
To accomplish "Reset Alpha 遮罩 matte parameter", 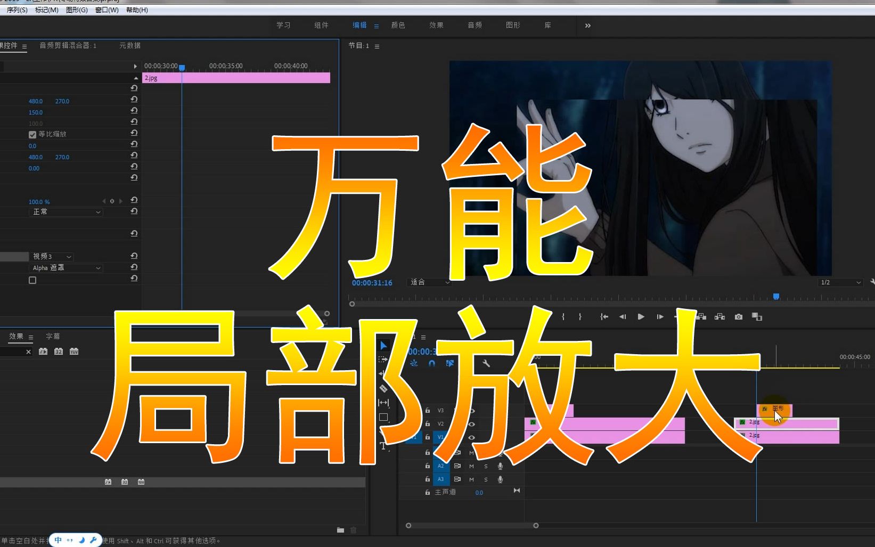I will tap(134, 267).
